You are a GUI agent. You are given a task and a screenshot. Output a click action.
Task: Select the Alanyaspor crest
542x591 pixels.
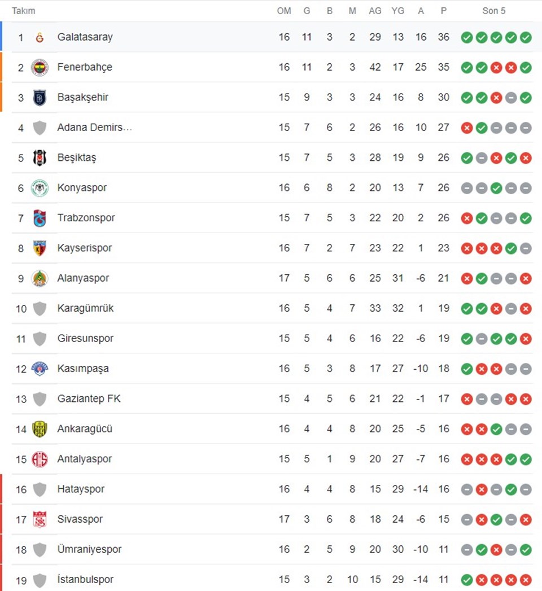click(40, 278)
